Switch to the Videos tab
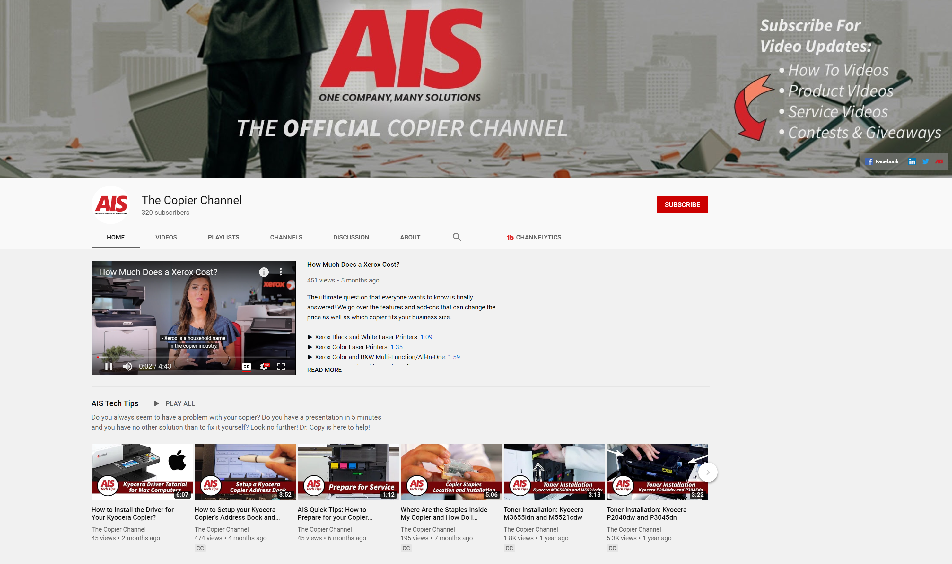This screenshot has height=564, width=952. click(166, 237)
